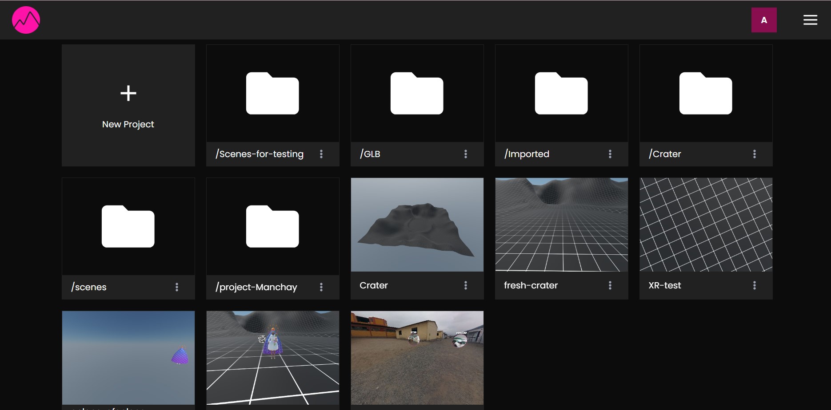Open the /Crater folder icon

pyautogui.click(x=706, y=93)
